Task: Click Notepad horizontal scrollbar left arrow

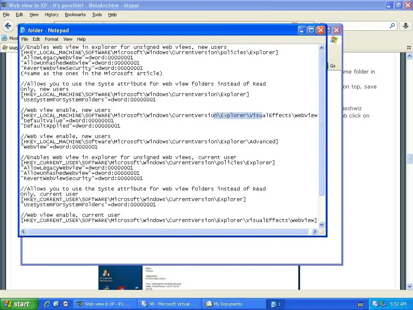Action: pos(23,231)
